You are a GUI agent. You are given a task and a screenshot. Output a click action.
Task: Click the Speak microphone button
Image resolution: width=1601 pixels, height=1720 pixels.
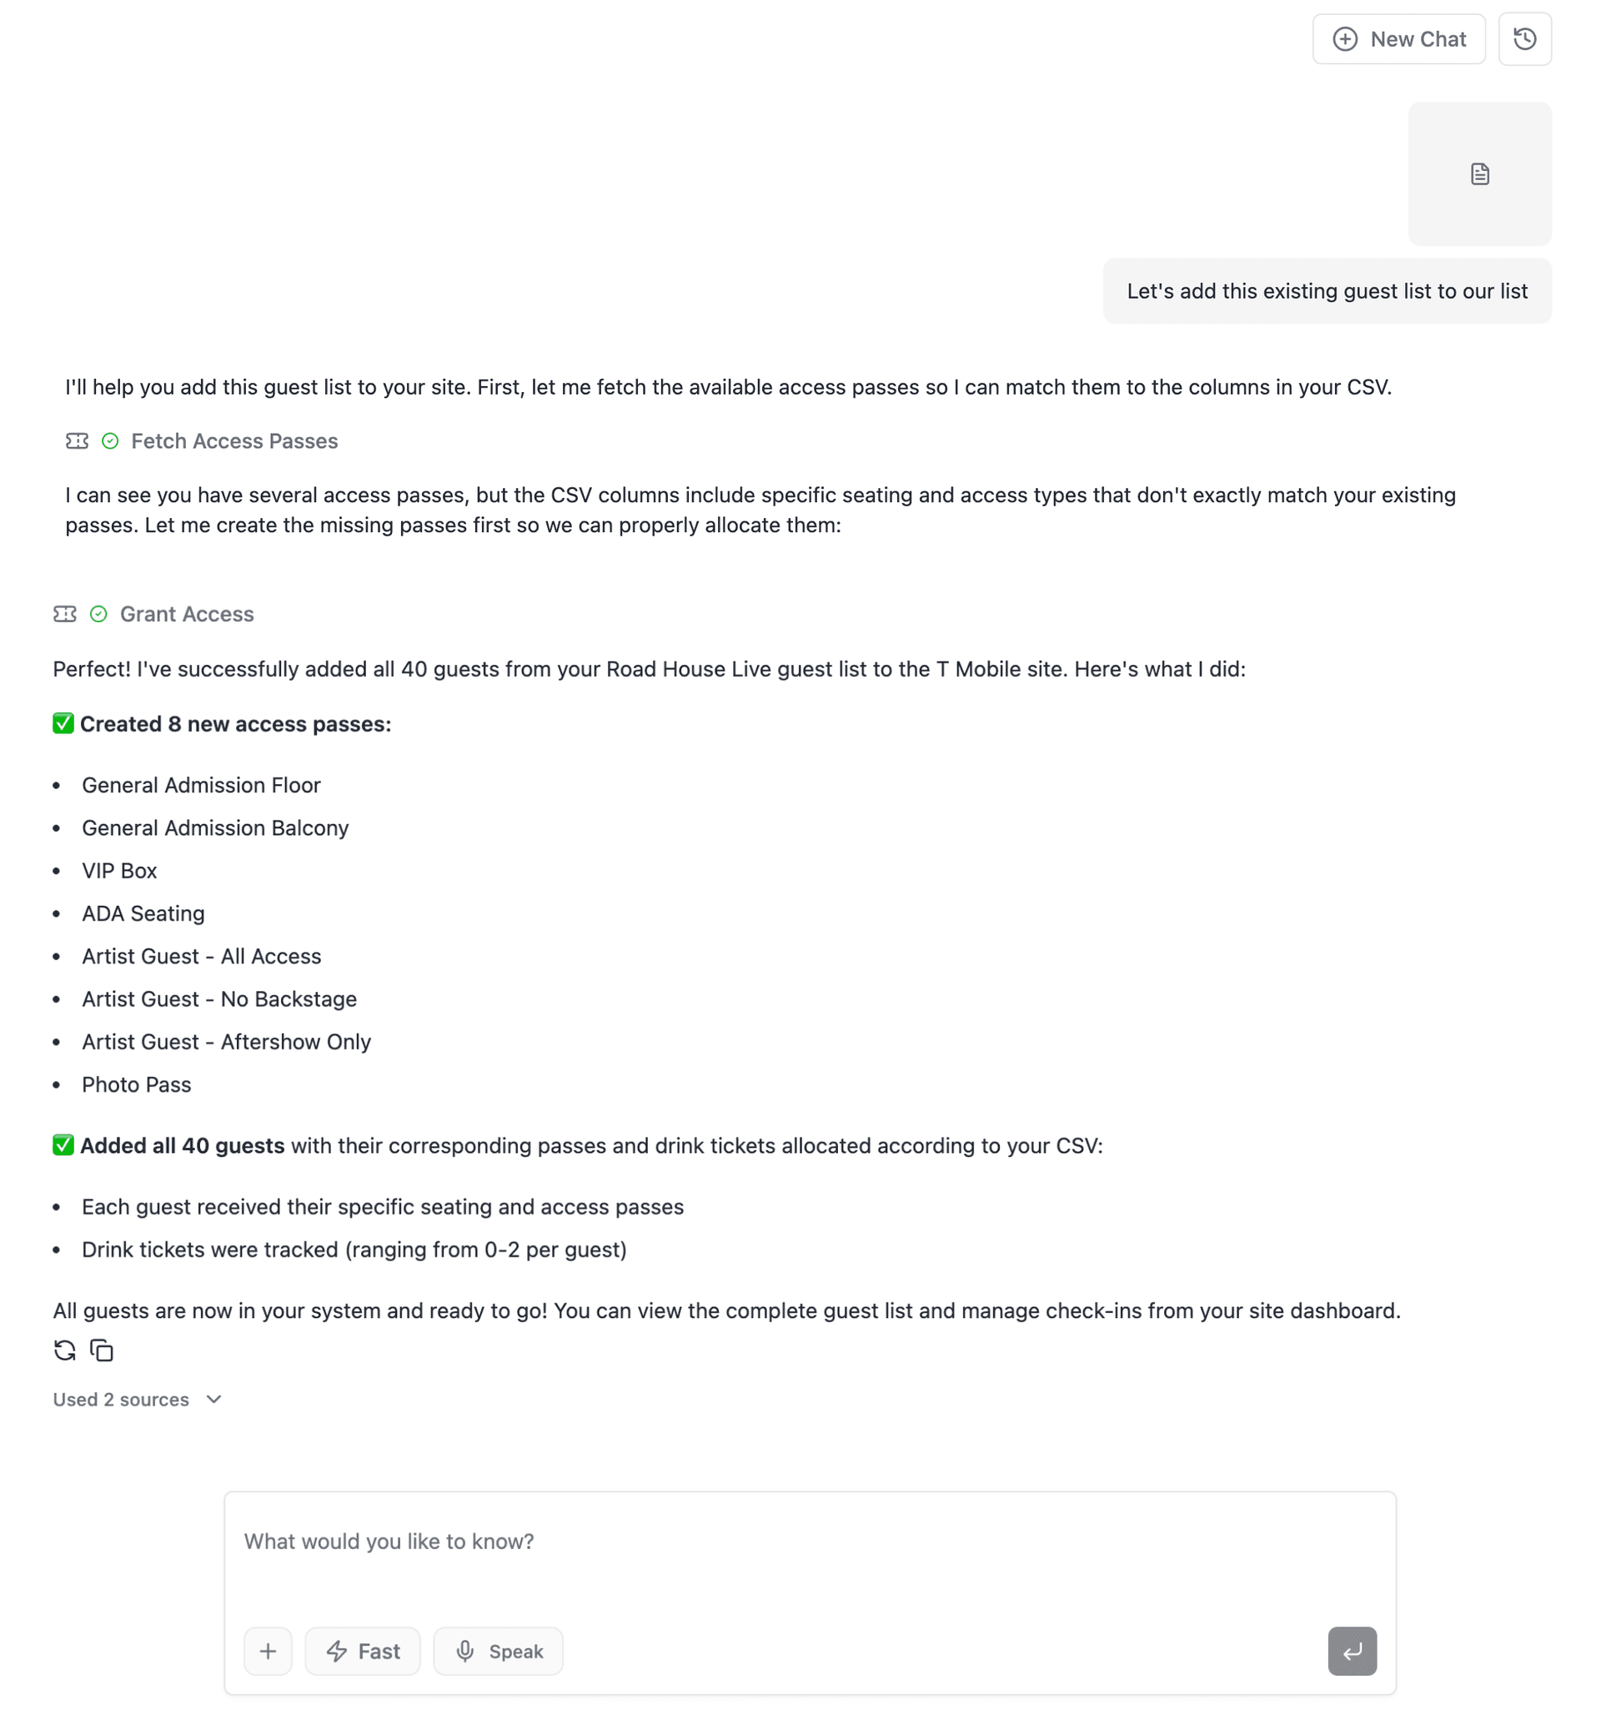pos(498,1651)
